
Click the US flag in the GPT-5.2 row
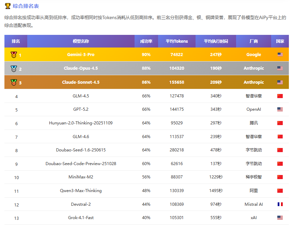click(x=280, y=109)
